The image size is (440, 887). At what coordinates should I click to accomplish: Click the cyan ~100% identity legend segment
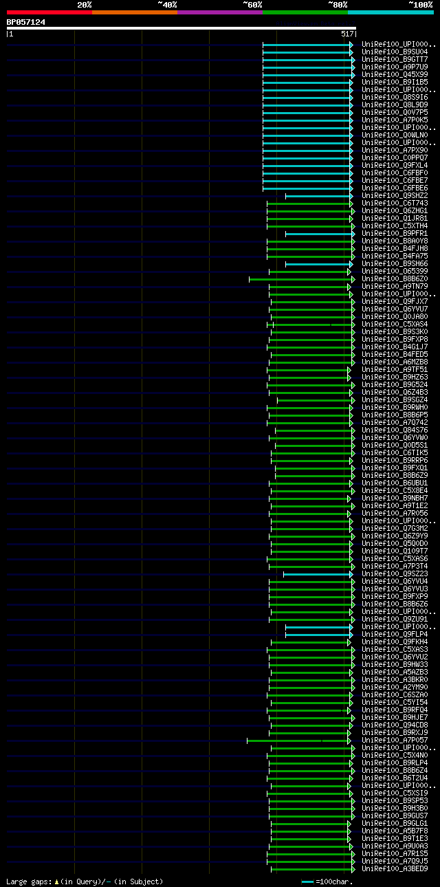tap(390, 12)
